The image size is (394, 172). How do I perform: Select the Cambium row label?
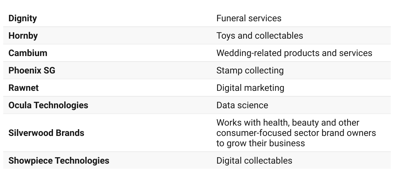click(x=28, y=53)
